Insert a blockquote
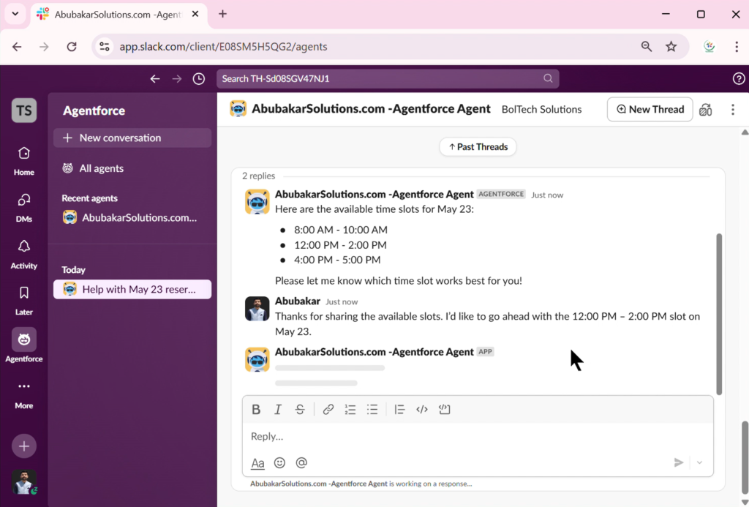 coord(399,410)
